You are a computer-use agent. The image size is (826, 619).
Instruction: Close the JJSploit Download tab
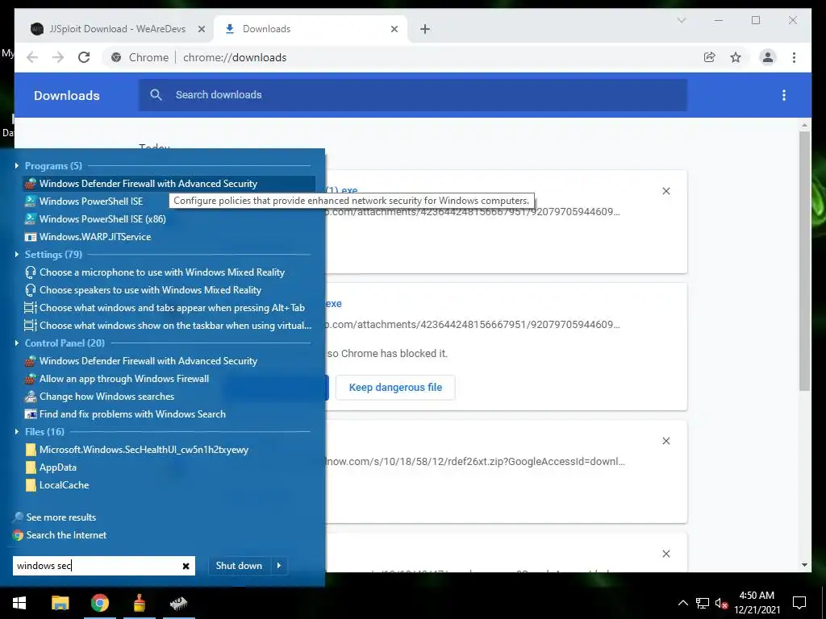coord(201,29)
